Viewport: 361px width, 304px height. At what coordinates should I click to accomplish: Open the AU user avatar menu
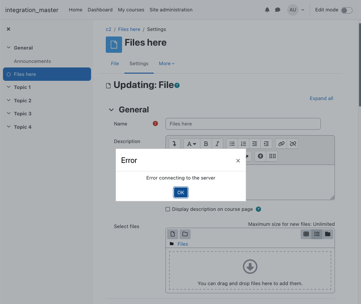(293, 10)
